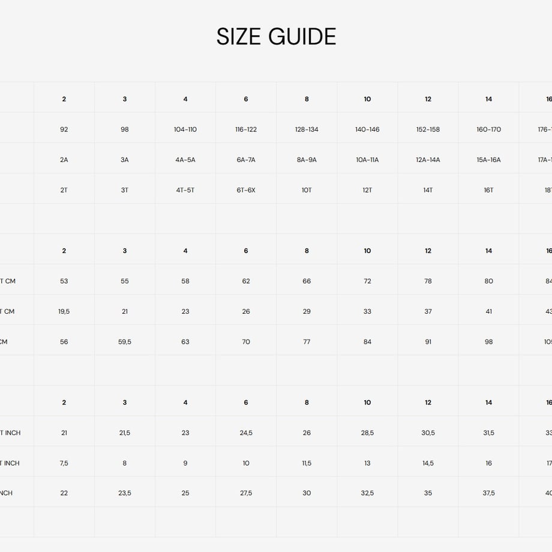Screen dimensions: 552x552
Task: Select the 128-134 height cell
Action: (x=307, y=129)
